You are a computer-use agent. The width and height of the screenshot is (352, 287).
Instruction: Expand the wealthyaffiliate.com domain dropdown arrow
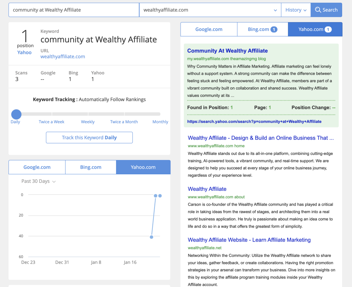point(275,10)
